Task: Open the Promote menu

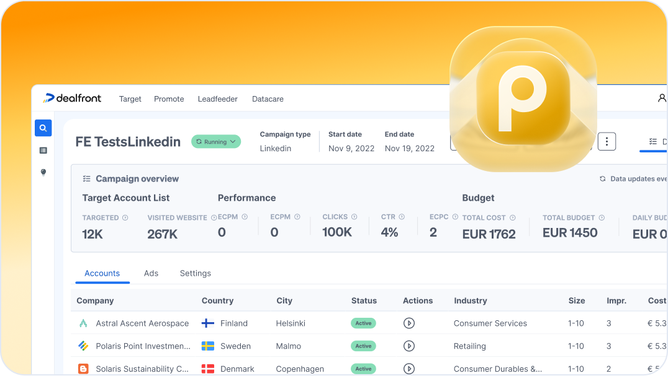Action: click(169, 99)
